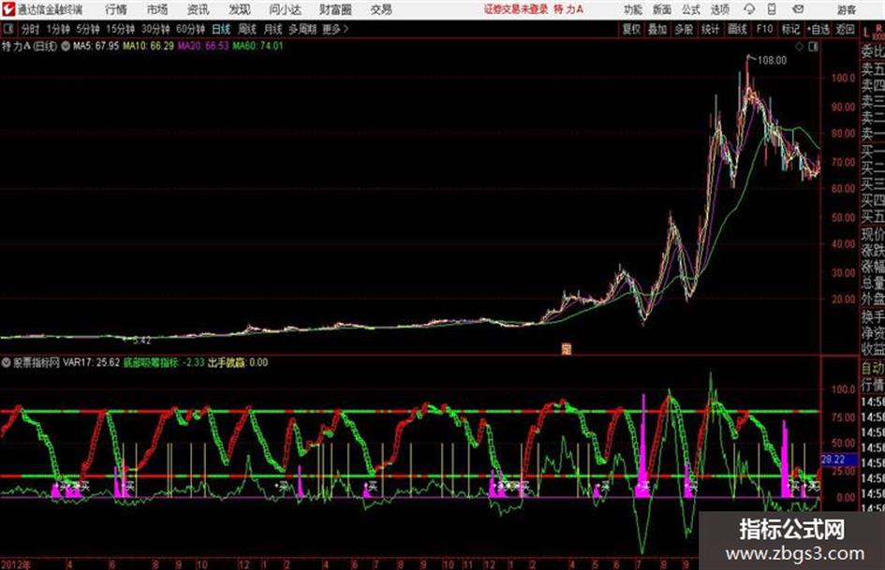The image size is (885, 570).
Task: Click the orange marker below the chart
Action: coord(566,348)
